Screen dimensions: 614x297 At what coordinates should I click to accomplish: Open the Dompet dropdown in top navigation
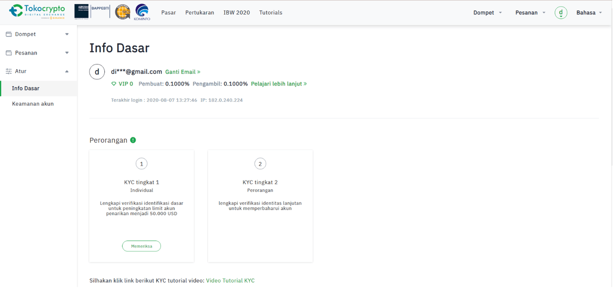[x=487, y=13]
